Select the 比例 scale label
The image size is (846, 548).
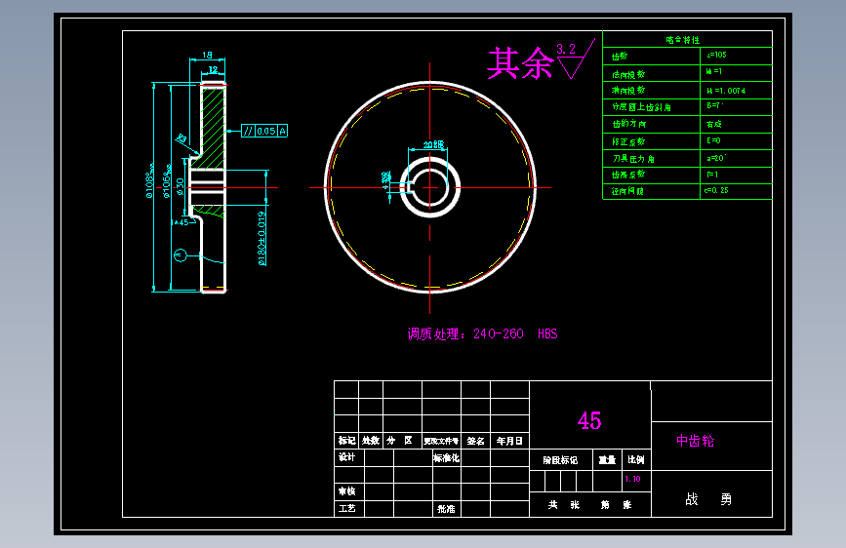[635, 460]
